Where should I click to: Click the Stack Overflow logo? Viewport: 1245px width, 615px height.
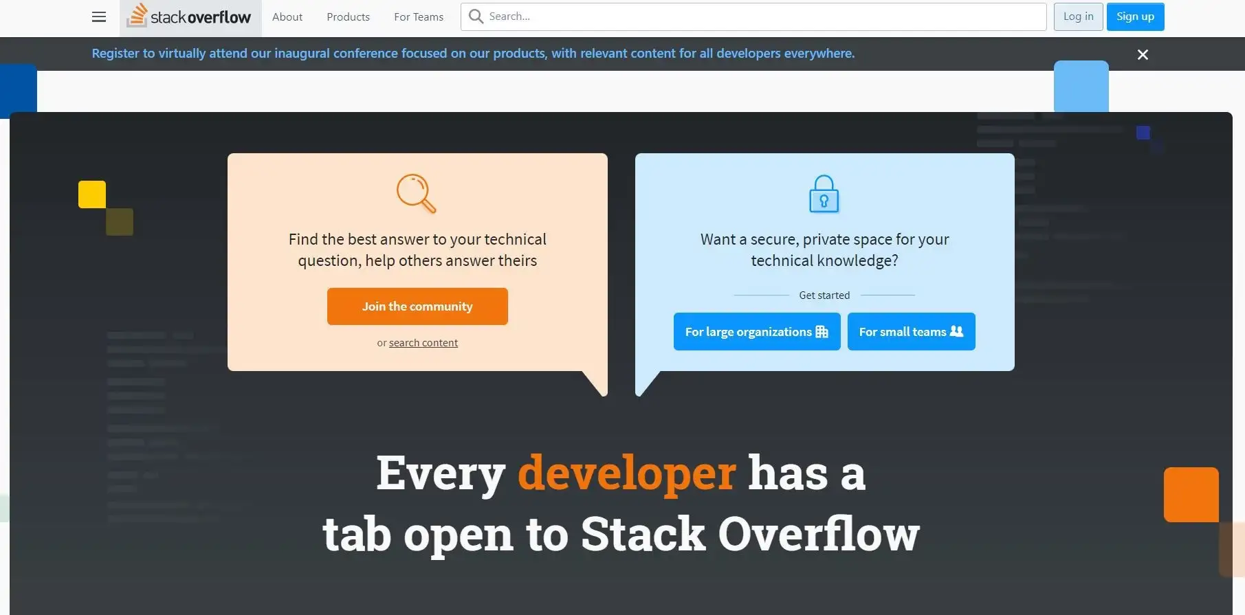click(190, 17)
